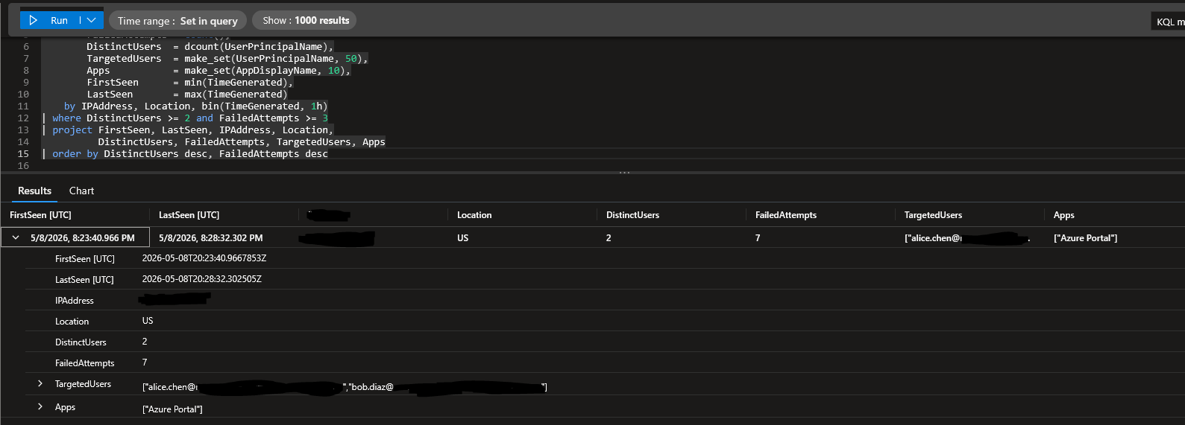Click the US location cell in result row
The height and width of the screenshot is (425, 1185).
click(x=462, y=238)
